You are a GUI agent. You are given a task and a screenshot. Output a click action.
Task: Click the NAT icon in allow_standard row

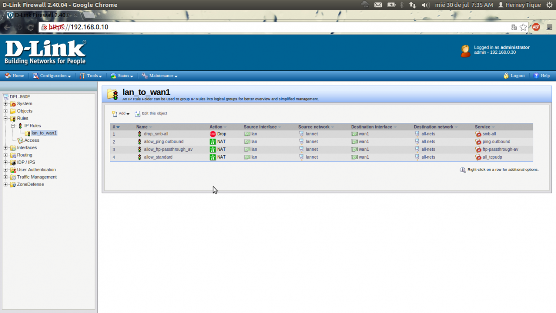tap(213, 157)
